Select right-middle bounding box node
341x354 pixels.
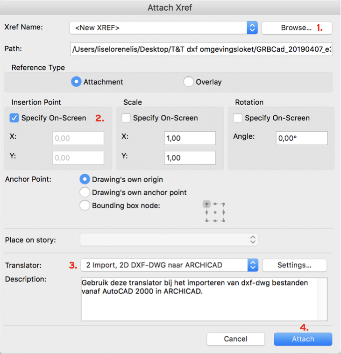(223, 212)
